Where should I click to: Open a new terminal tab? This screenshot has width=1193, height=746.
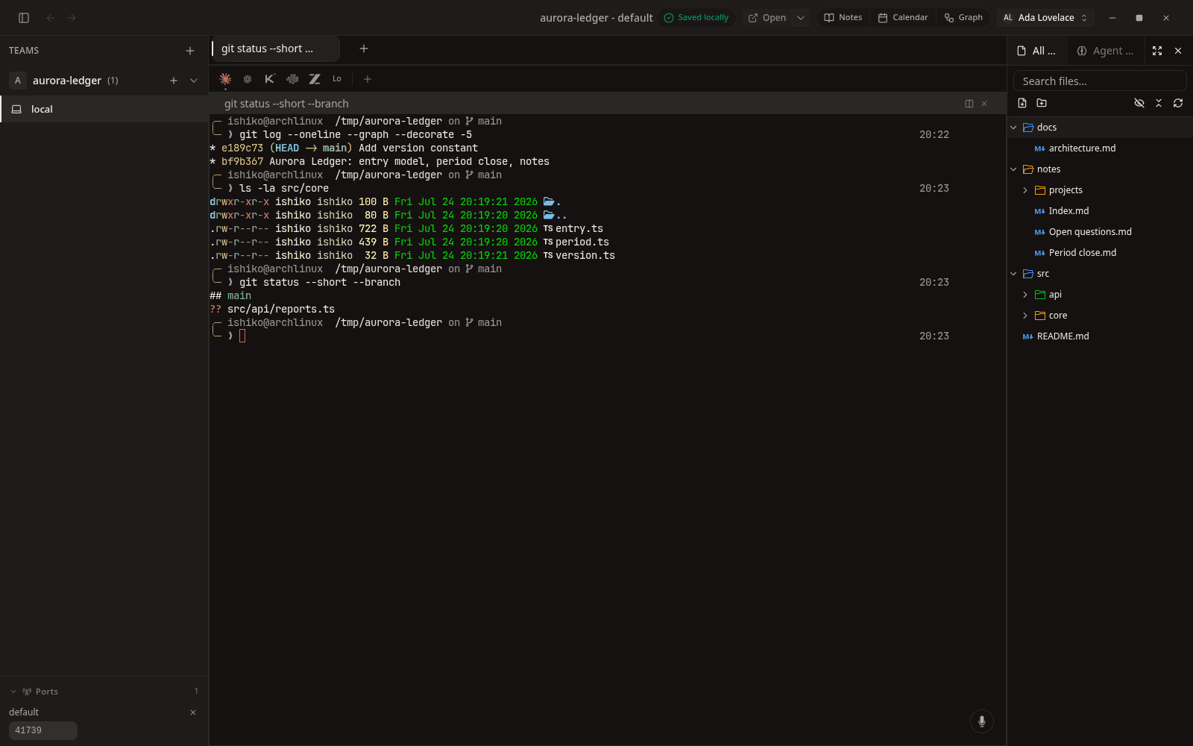tap(364, 48)
